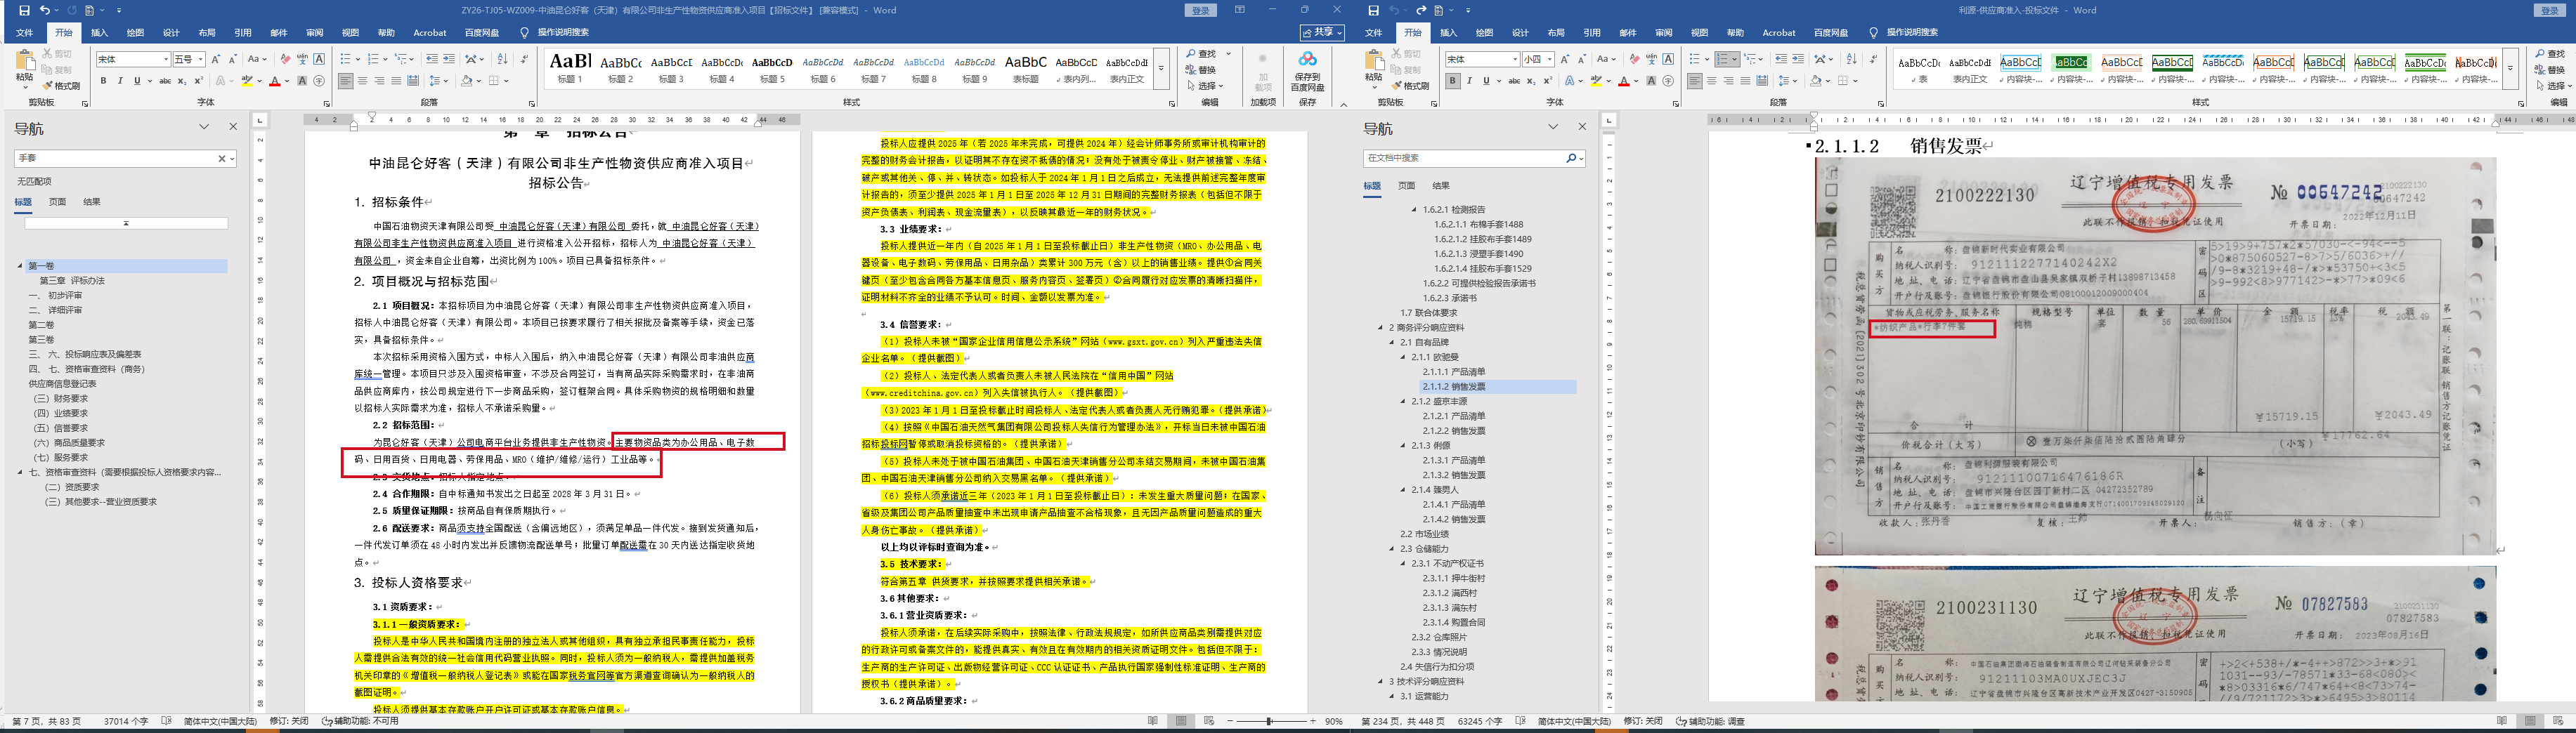The height and width of the screenshot is (733, 2576).
Task: Apply character border in 招标文件 window
Action: (x=319, y=60)
